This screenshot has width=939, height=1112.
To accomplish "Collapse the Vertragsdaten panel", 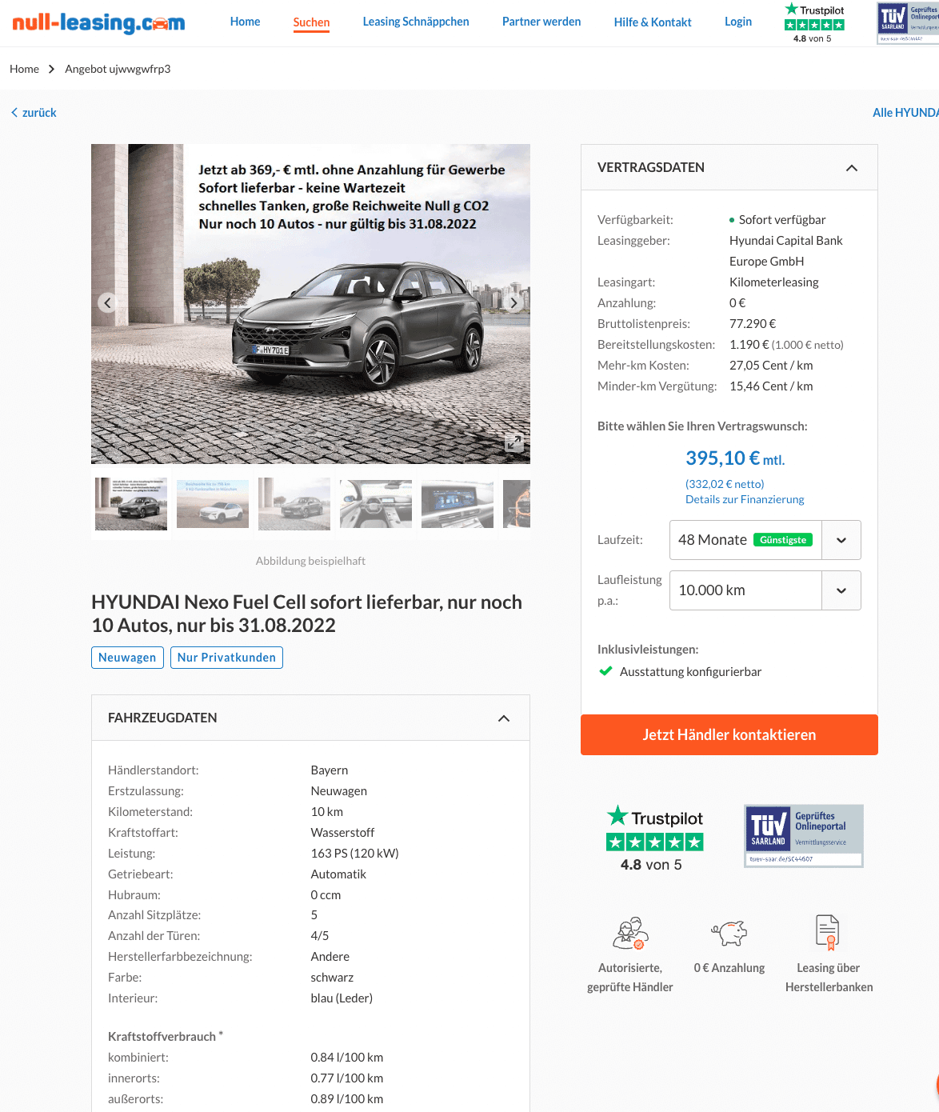I will coord(852,168).
